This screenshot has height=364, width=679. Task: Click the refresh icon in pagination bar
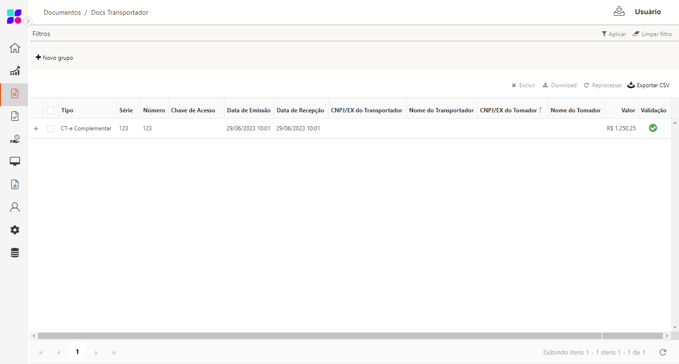663,352
